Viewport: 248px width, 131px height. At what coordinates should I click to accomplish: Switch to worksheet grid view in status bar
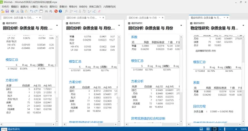tap(208, 129)
